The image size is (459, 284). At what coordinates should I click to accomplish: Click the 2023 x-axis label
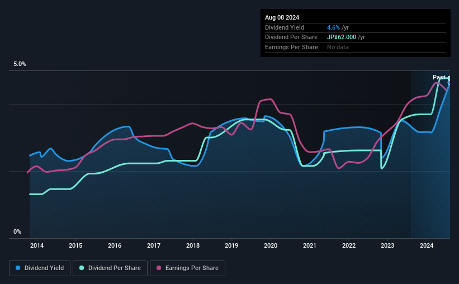point(387,245)
